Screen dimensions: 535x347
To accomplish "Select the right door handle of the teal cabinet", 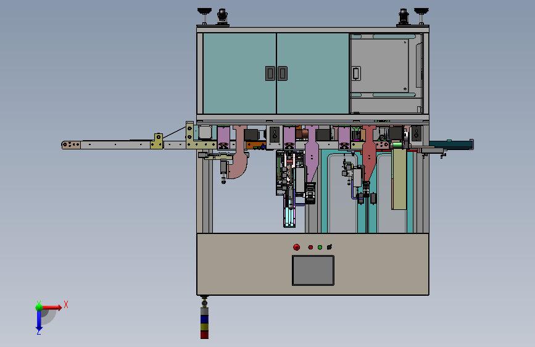I will click(x=283, y=73).
